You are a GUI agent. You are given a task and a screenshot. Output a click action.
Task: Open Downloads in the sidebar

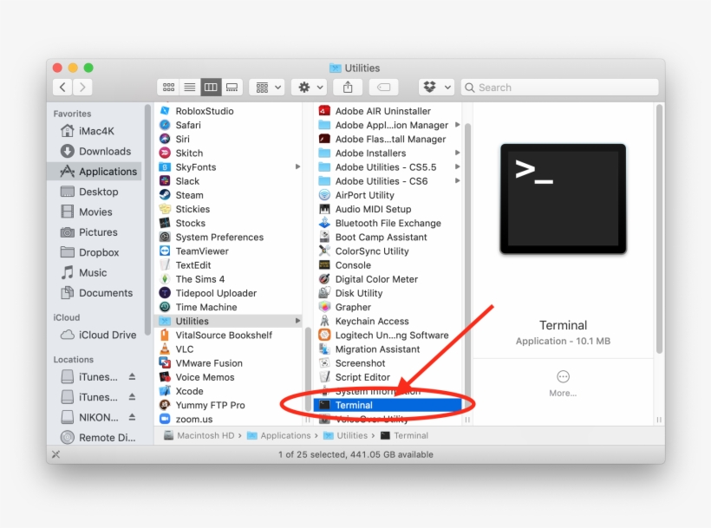click(95, 151)
